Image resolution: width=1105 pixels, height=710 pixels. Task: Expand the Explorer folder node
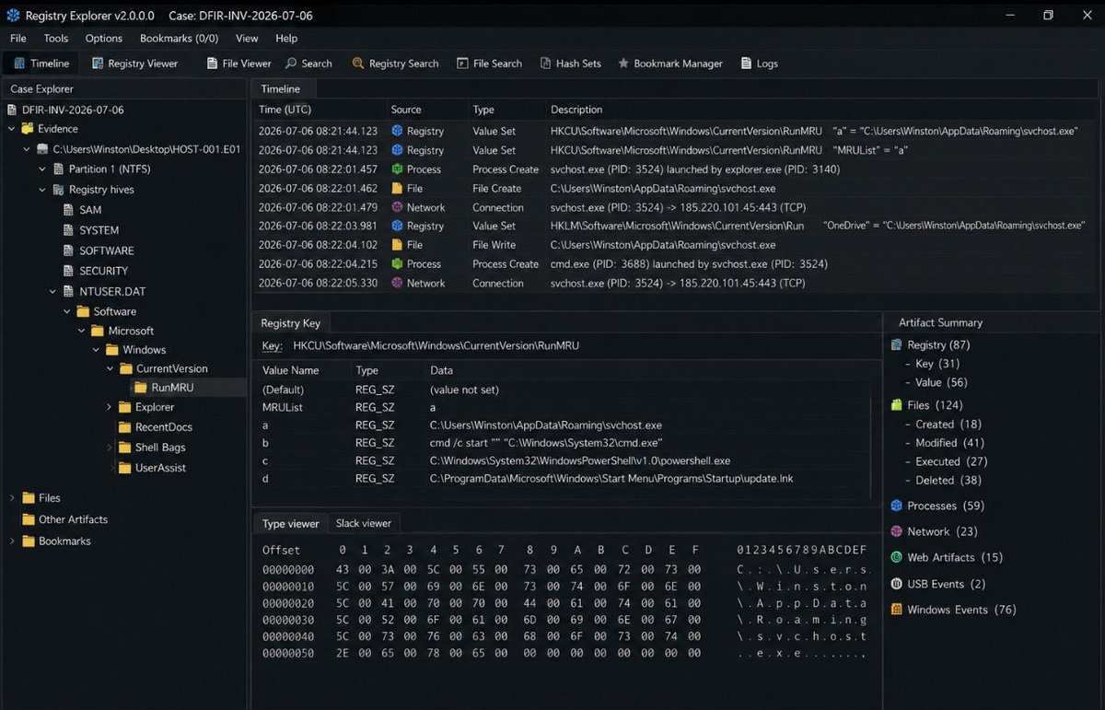coord(109,407)
